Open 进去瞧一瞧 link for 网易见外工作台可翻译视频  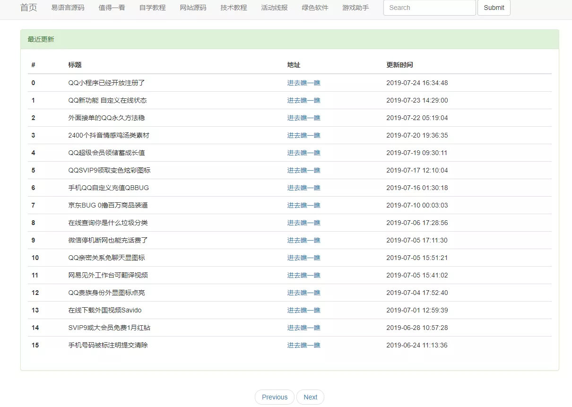click(x=304, y=275)
